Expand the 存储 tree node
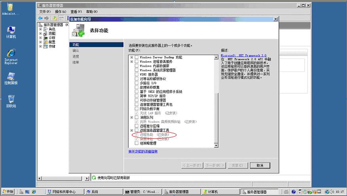Viewport: 347px width, 196px height. pos(40,46)
